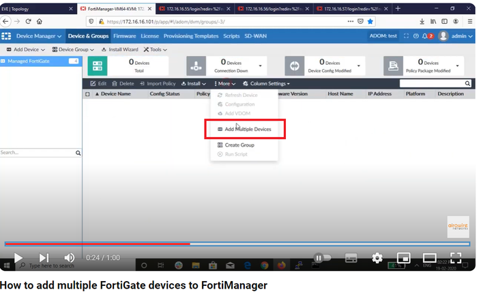Click the More menu button
This screenshot has height=292, width=481.
click(x=225, y=83)
